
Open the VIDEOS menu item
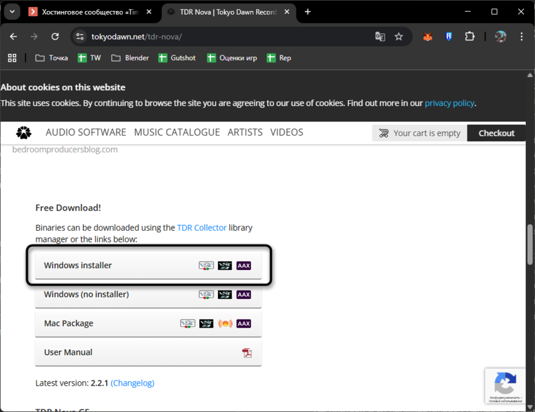287,132
